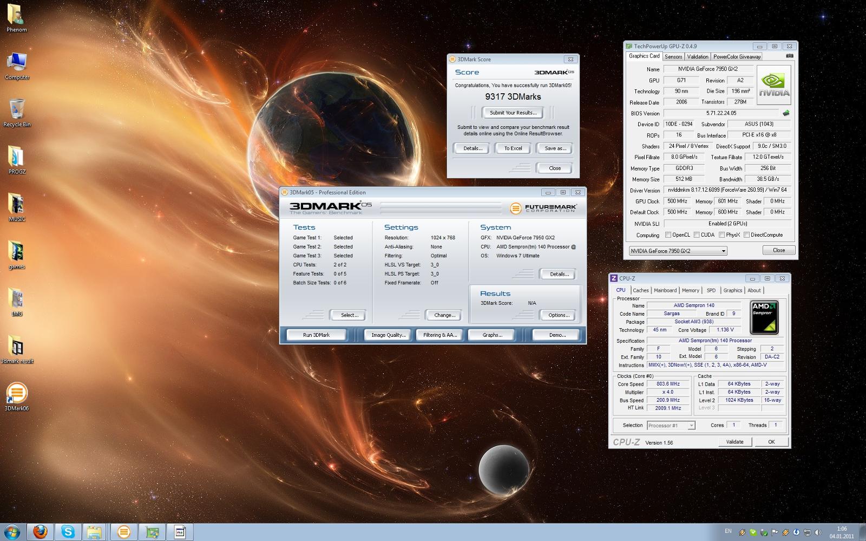Open Image Quality settings button
Viewport: 866px width, 541px height.
(388, 335)
